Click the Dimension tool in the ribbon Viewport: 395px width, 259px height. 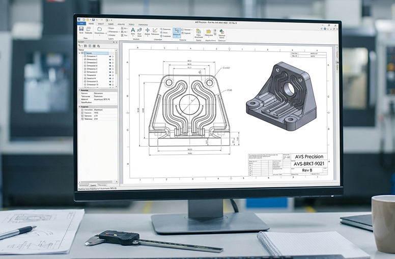coord(100,31)
